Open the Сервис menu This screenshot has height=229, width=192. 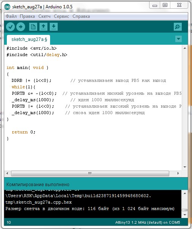(61, 16)
